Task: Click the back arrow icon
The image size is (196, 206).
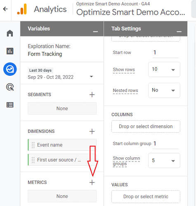Action: [5, 9]
